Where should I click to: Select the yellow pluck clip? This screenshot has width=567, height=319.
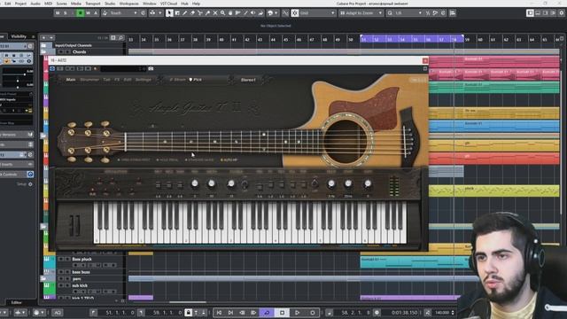[x=493, y=191]
